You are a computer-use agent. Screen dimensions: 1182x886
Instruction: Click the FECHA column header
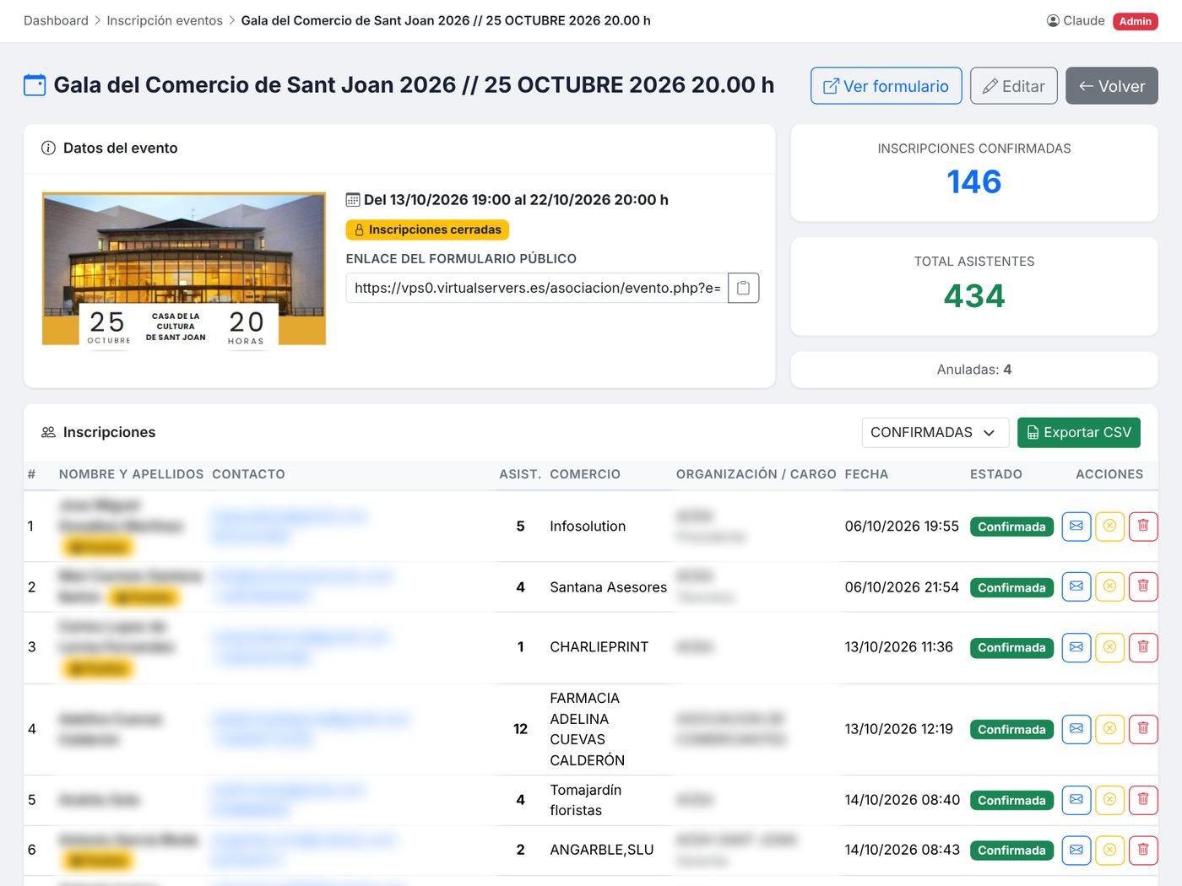866,474
